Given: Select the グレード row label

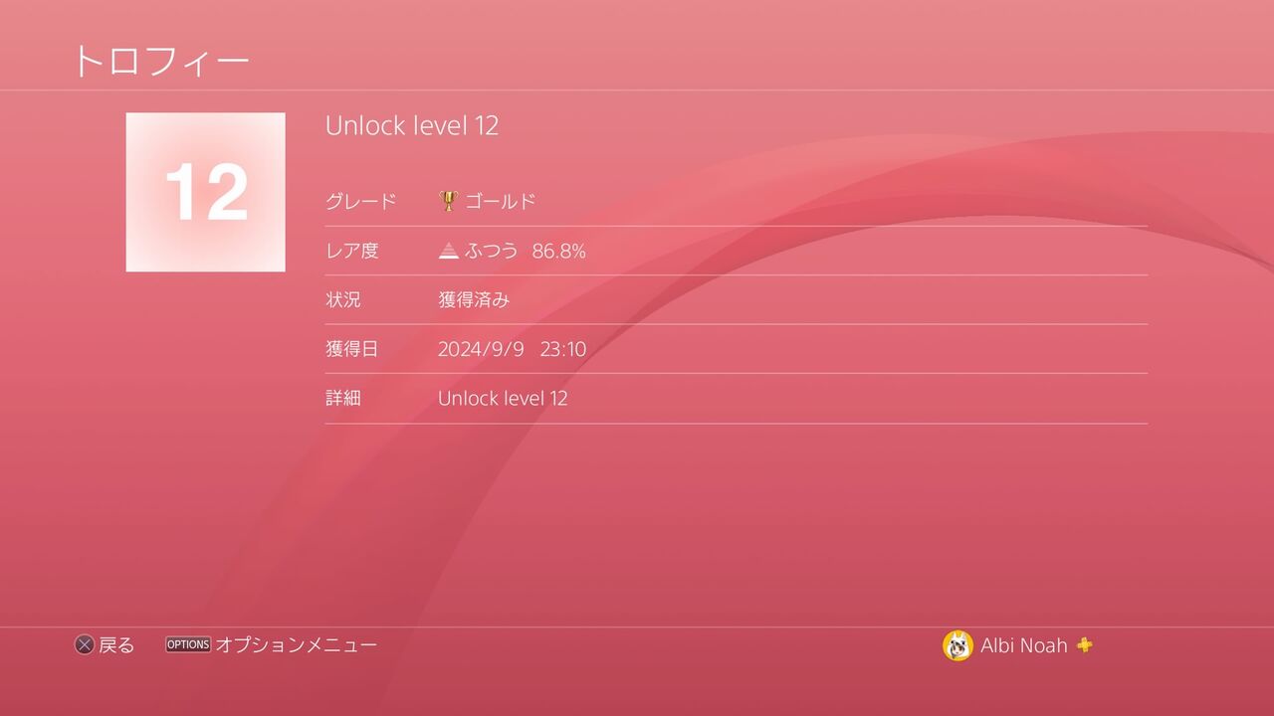Looking at the screenshot, I should coord(361,201).
